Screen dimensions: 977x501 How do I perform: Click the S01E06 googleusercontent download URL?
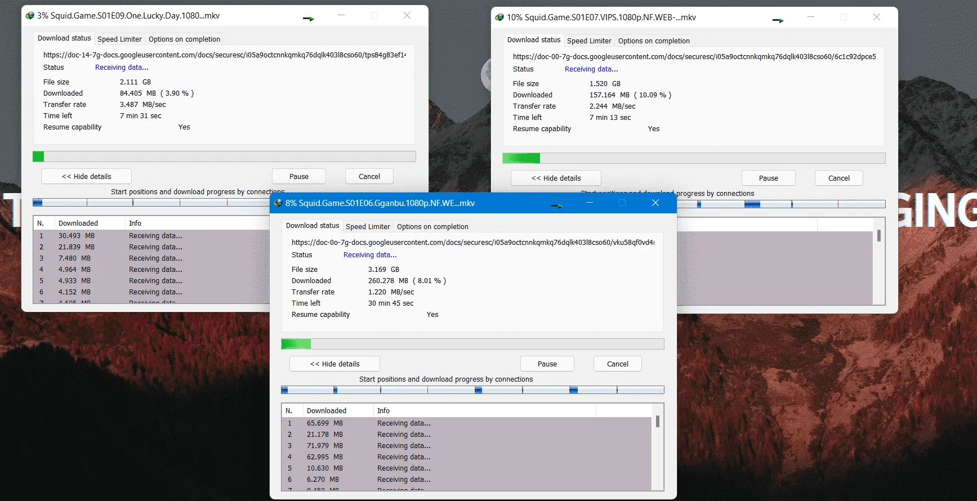(x=473, y=242)
